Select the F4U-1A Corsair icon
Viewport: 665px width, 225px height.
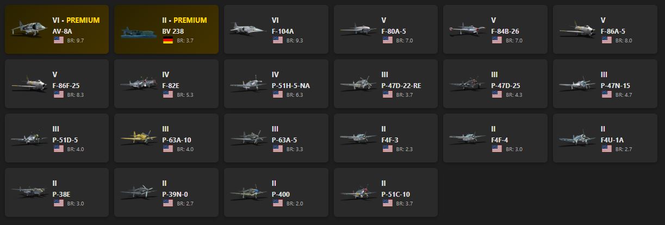pyautogui.click(x=576, y=139)
